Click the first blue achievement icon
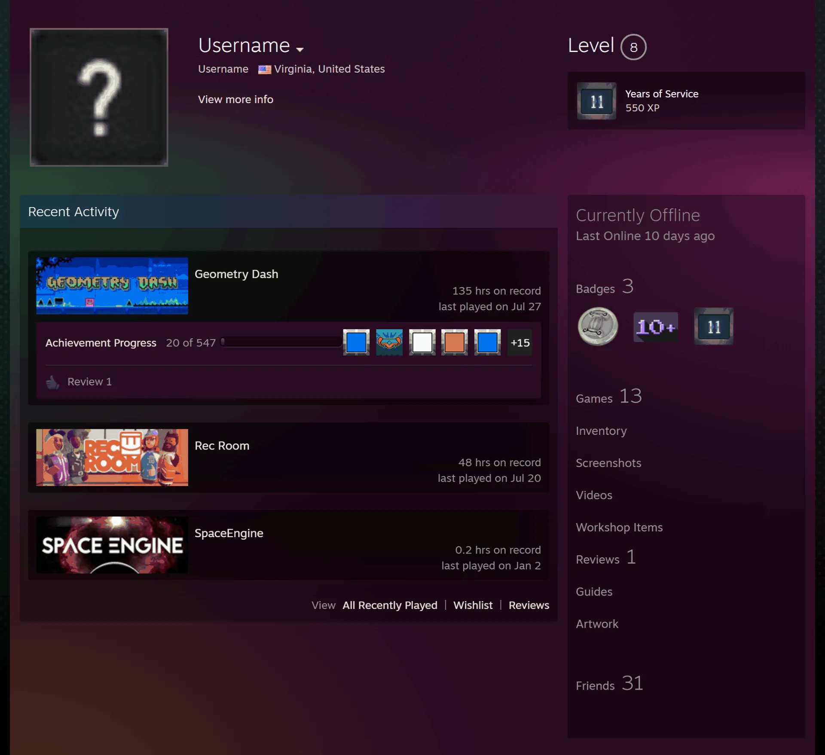This screenshot has height=755, width=825. pyautogui.click(x=356, y=342)
